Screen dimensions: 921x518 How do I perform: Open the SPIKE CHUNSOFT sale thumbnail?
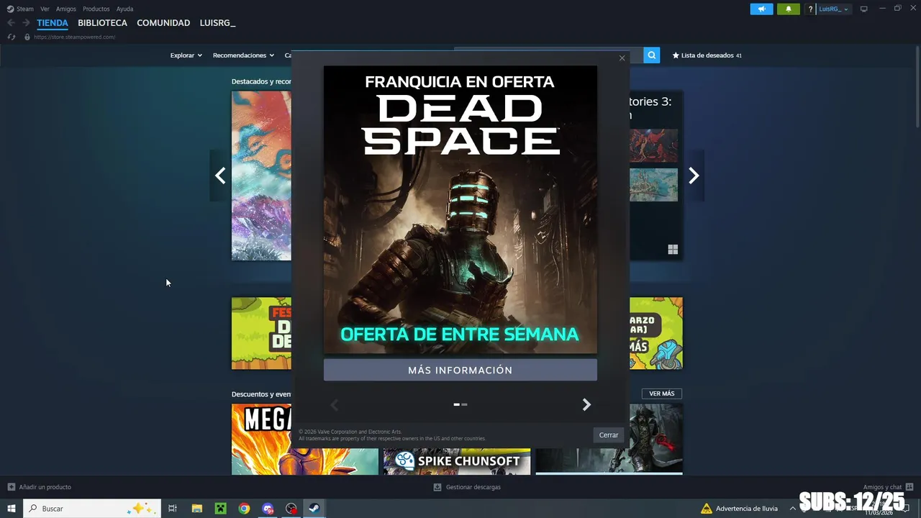pos(457,460)
